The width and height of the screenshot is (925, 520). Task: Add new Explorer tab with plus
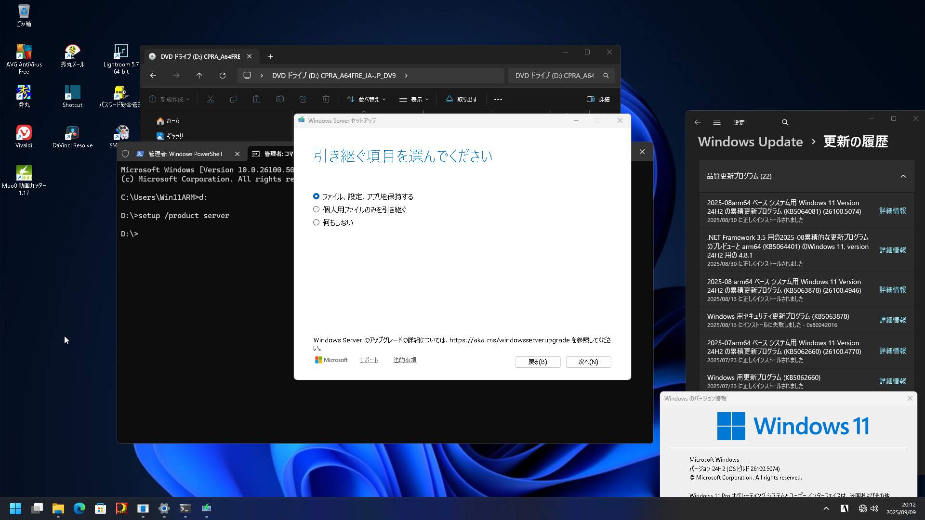pyautogui.click(x=270, y=57)
